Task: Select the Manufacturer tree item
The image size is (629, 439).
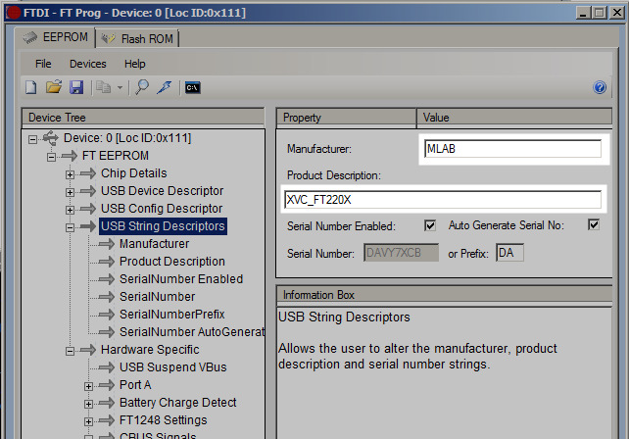Action: 154,244
